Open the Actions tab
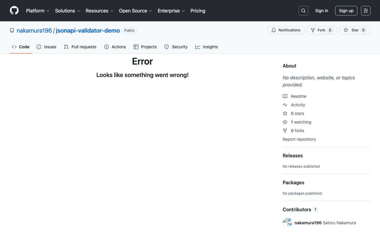The width and height of the screenshot is (380, 237). coord(115,47)
